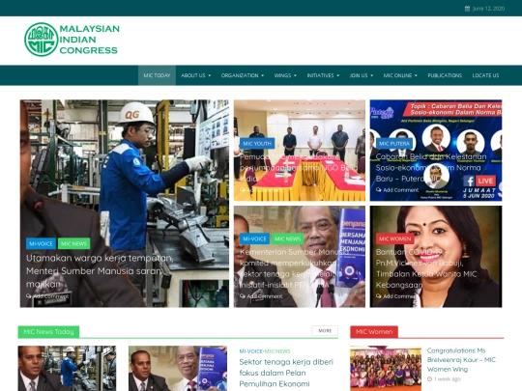Expand the Initiatives dropdown menu

pos(323,75)
